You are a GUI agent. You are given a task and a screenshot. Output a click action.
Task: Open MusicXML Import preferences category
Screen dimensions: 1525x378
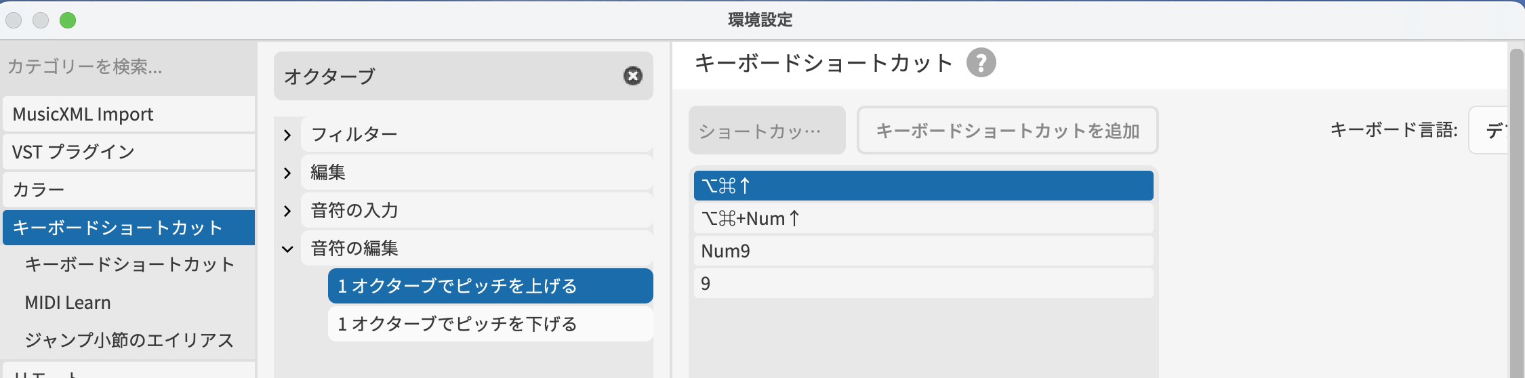click(129, 114)
